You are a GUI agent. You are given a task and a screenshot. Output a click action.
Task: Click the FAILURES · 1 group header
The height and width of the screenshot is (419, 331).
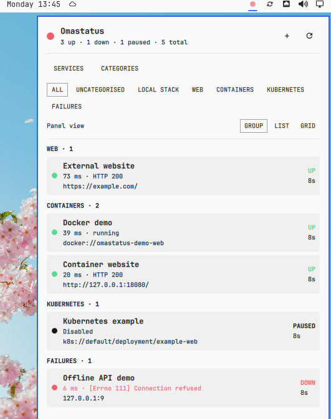click(x=69, y=361)
